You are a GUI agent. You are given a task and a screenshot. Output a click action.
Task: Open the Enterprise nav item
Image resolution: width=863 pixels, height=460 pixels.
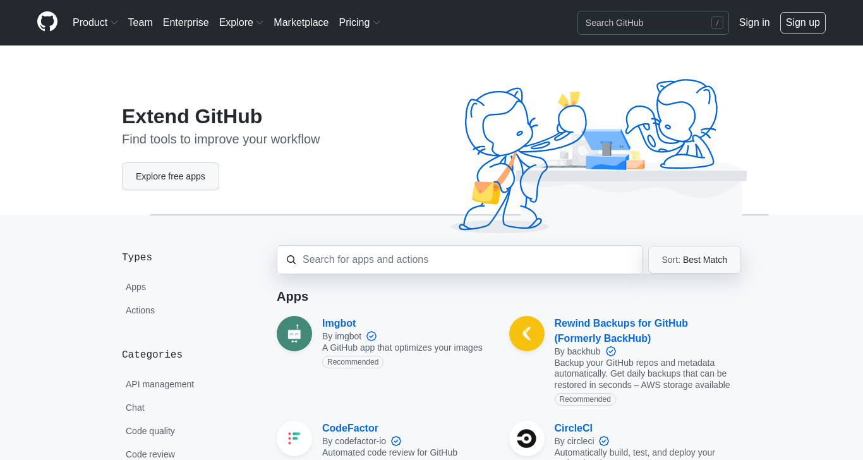point(186,23)
